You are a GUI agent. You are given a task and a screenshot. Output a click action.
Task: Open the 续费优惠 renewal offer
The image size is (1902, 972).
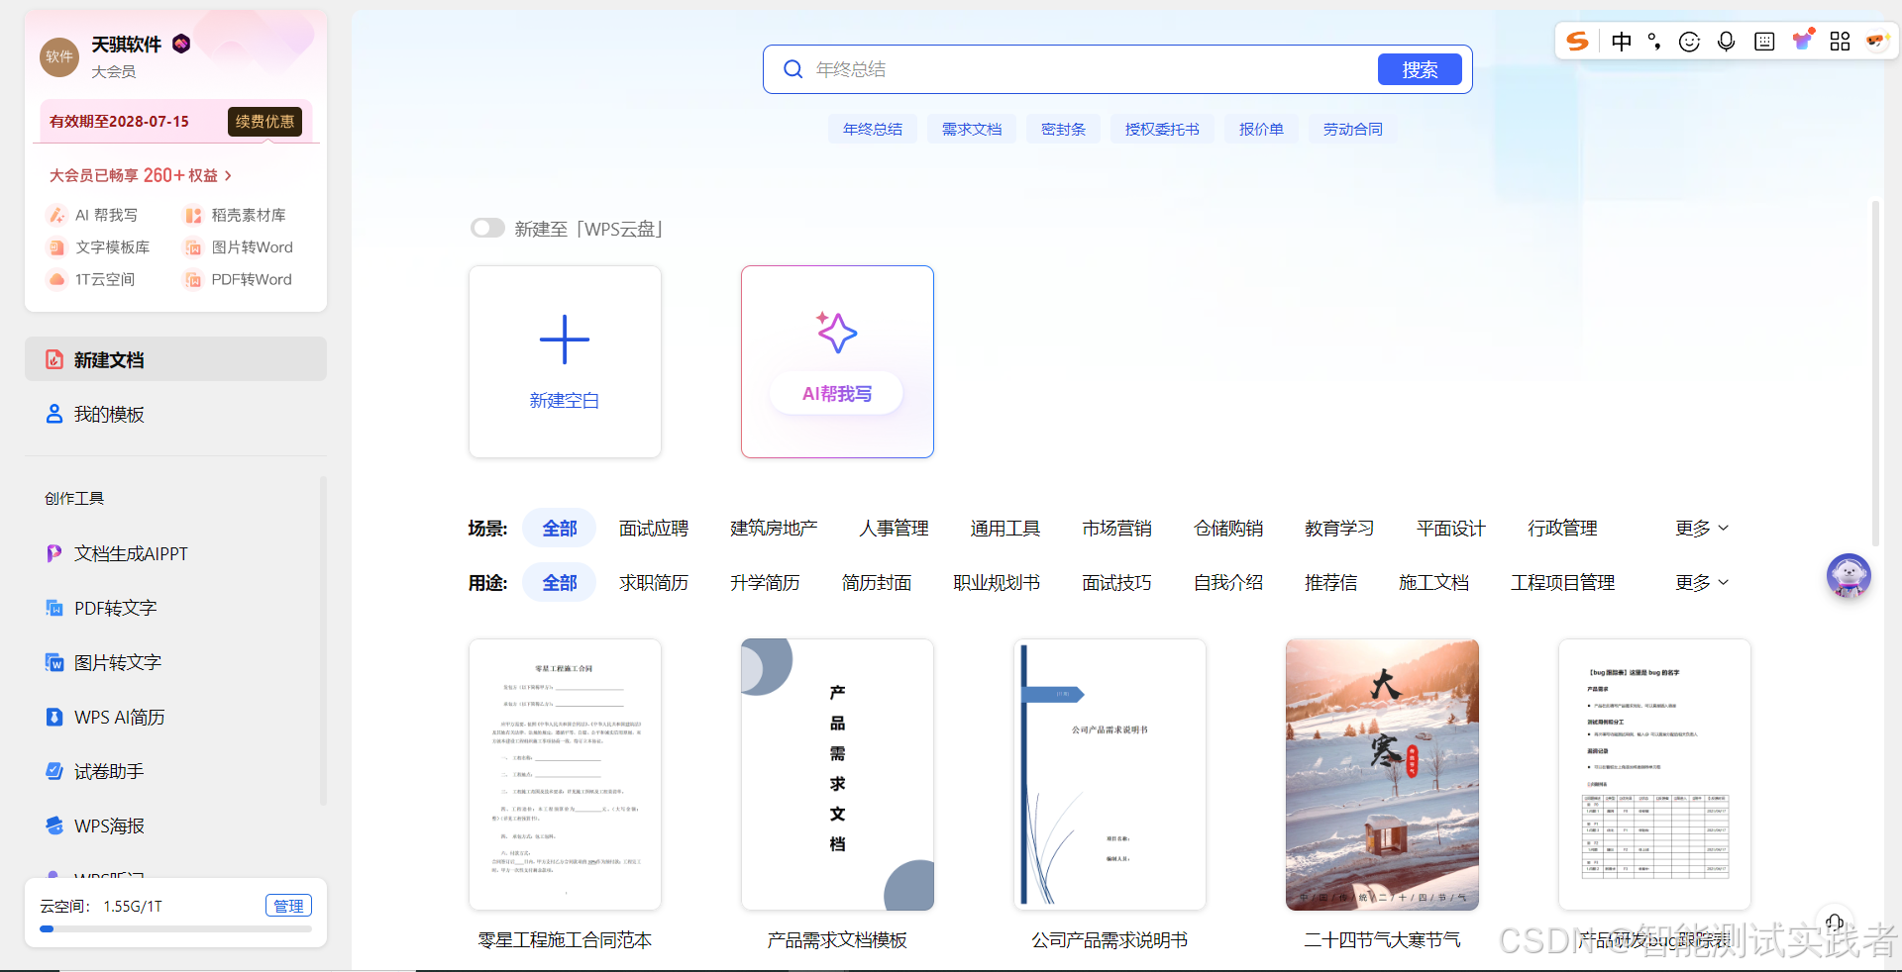coord(264,121)
